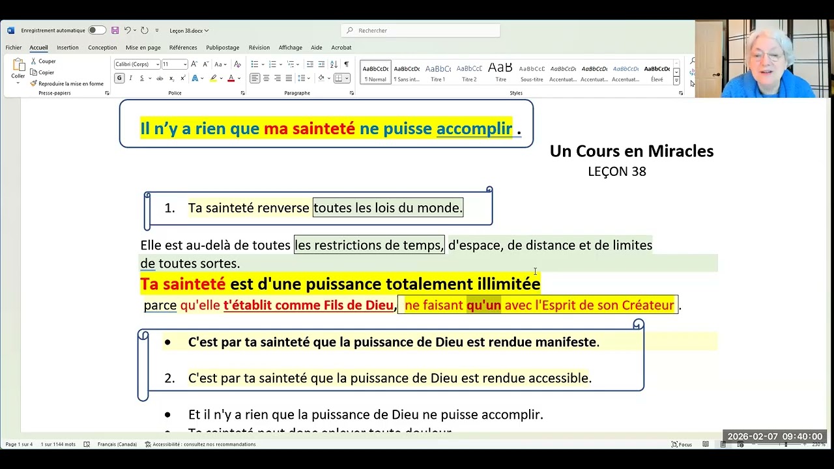Apply red font color

(231, 78)
